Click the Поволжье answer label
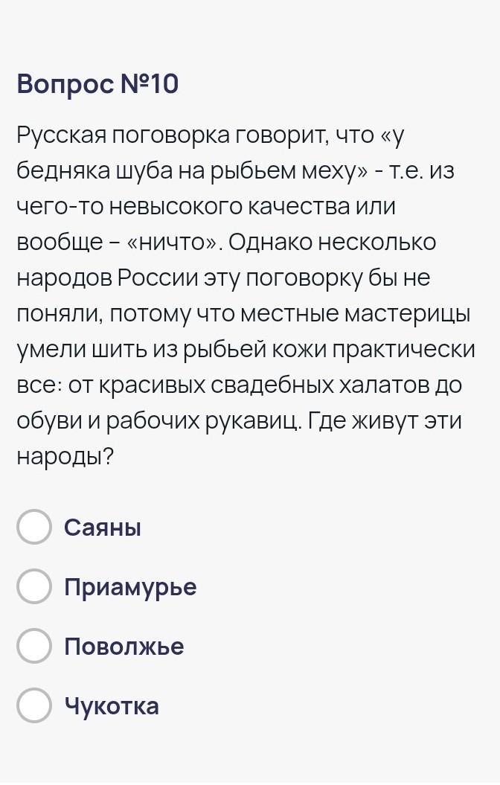Image resolution: width=500 pixels, height=785 pixels. click(124, 647)
